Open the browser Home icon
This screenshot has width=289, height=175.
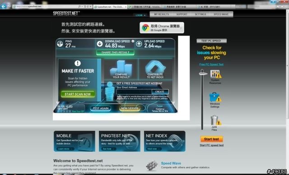[x=278, y=7]
